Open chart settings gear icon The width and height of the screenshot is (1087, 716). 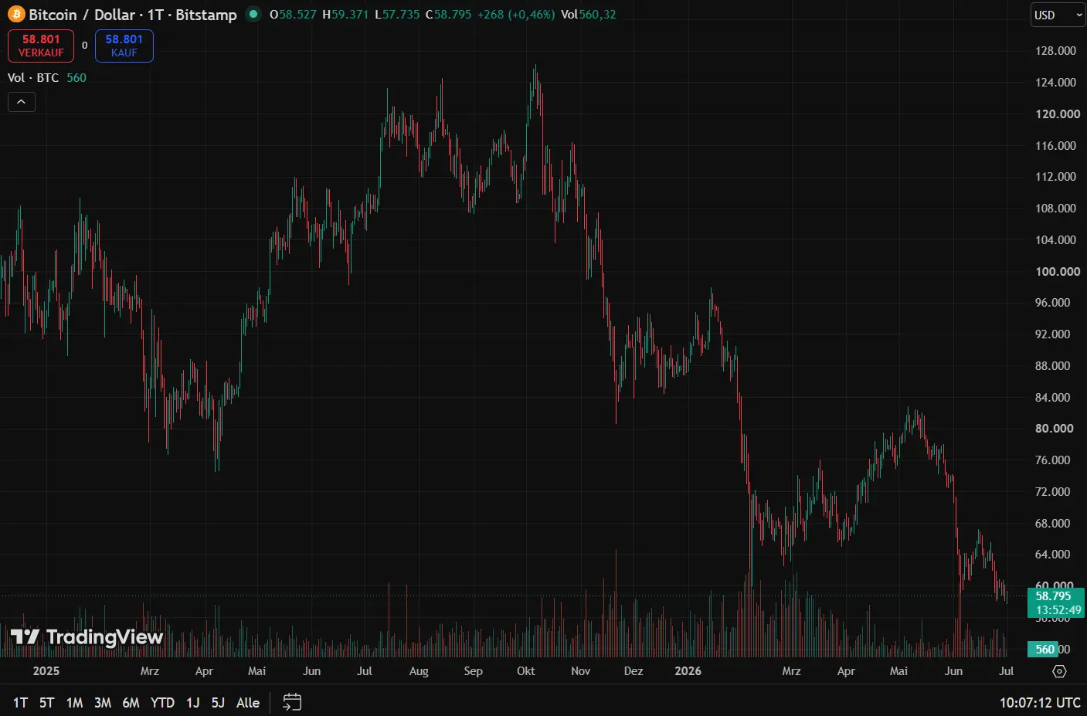point(1059,671)
